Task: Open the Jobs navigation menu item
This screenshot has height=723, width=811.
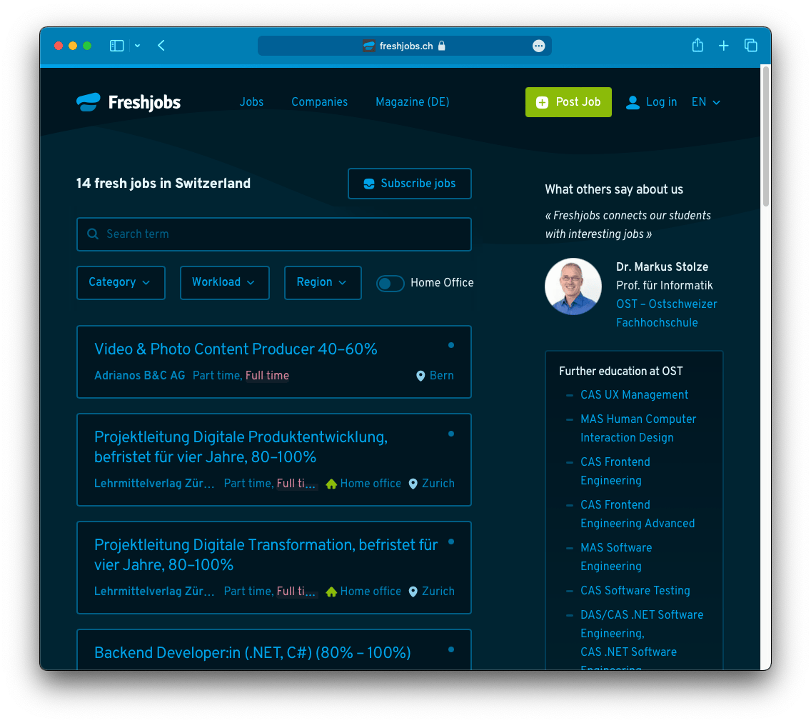Action: [x=251, y=102]
